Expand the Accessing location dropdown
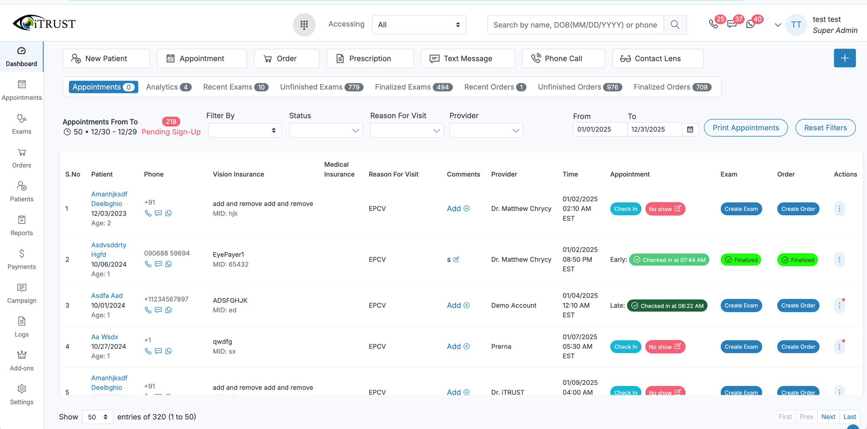867x429 pixels. (419, 25)
